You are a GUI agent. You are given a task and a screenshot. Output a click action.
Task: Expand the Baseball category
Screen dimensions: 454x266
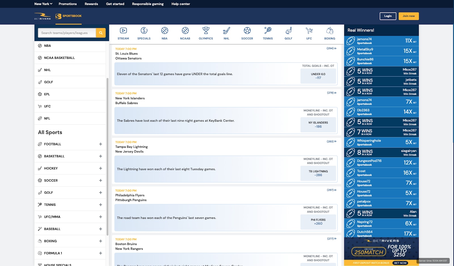[x=100, y=229]
